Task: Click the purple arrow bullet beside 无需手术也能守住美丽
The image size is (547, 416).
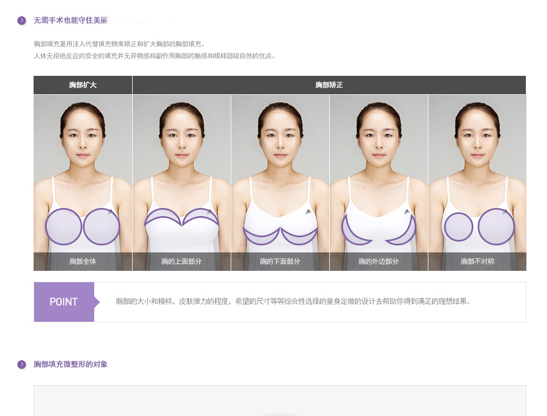Action: pyautogui.click(x=22, y=21)
